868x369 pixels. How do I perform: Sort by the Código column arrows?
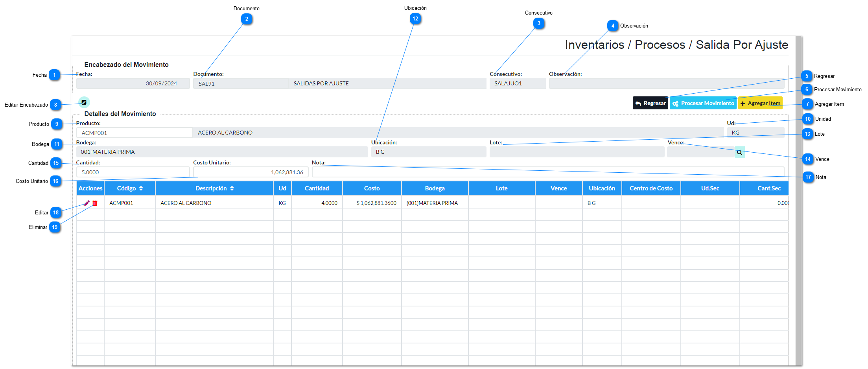point(141,188)
